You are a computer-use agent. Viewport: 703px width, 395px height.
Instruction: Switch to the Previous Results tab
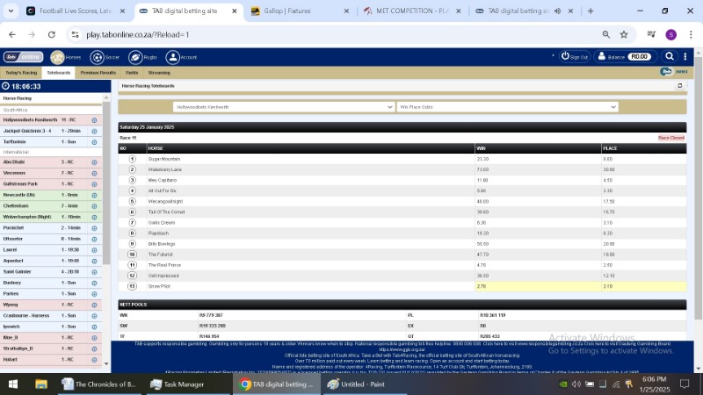tap(98, 73)
